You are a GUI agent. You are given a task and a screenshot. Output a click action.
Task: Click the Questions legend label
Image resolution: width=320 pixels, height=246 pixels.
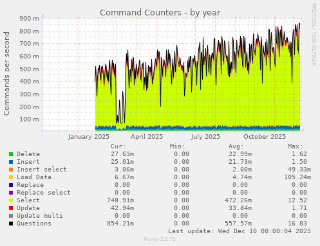(x=34, y=224)
